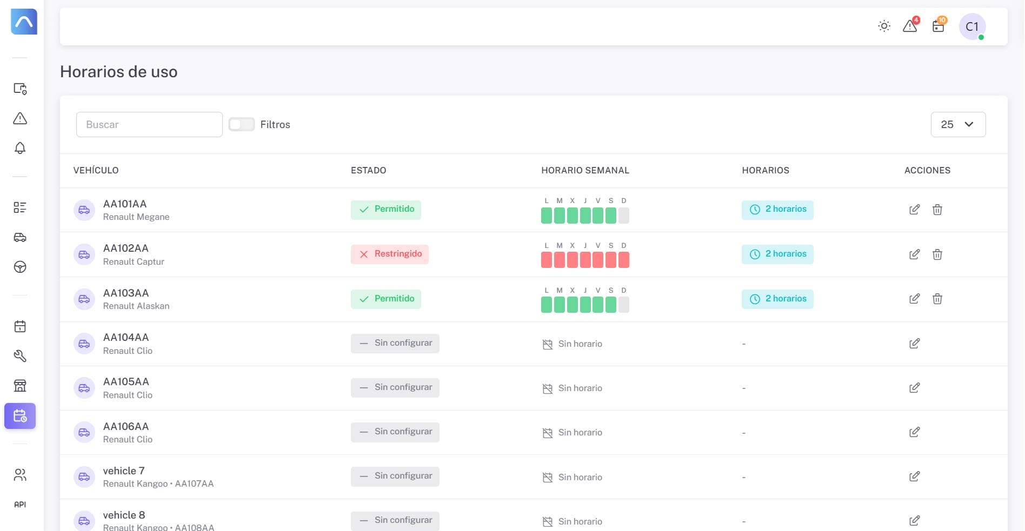Click the AA104AA vehicle avatar icon
Viewport: 1025px width, 531px height.
(x=84, y=344)
